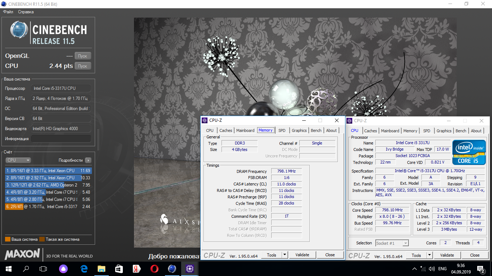Open Windows Start menu
The image size is (492, 276).
(x=8, y=268)
